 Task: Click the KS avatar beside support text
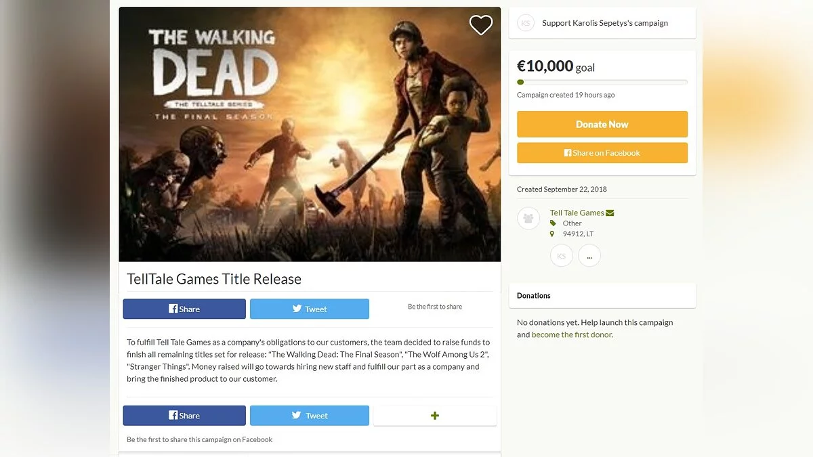(x=525, y=23)
